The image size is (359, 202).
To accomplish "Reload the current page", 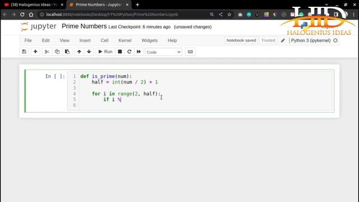I will click(x=22, y=15).
